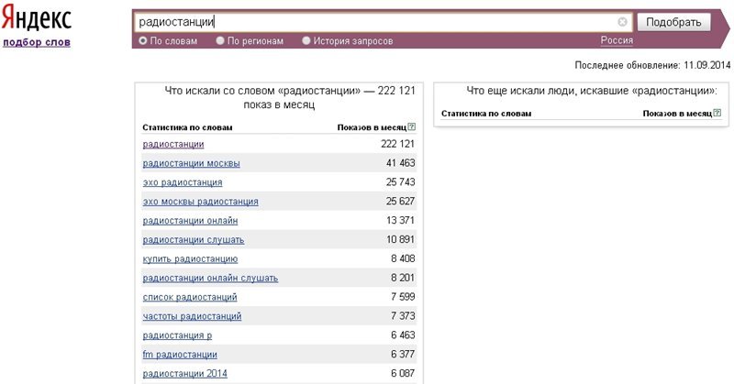The width and height of the screenshot is (734, 384).
Task: Open the радиостанции слушать keyword link
Action: pos(194,240)
